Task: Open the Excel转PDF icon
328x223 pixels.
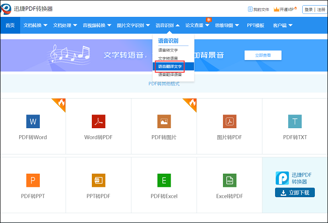Action: point(230,180)
